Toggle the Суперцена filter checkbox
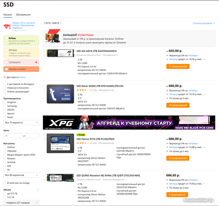This screenshot has width=219, height=206. click(x=7, y=62)
